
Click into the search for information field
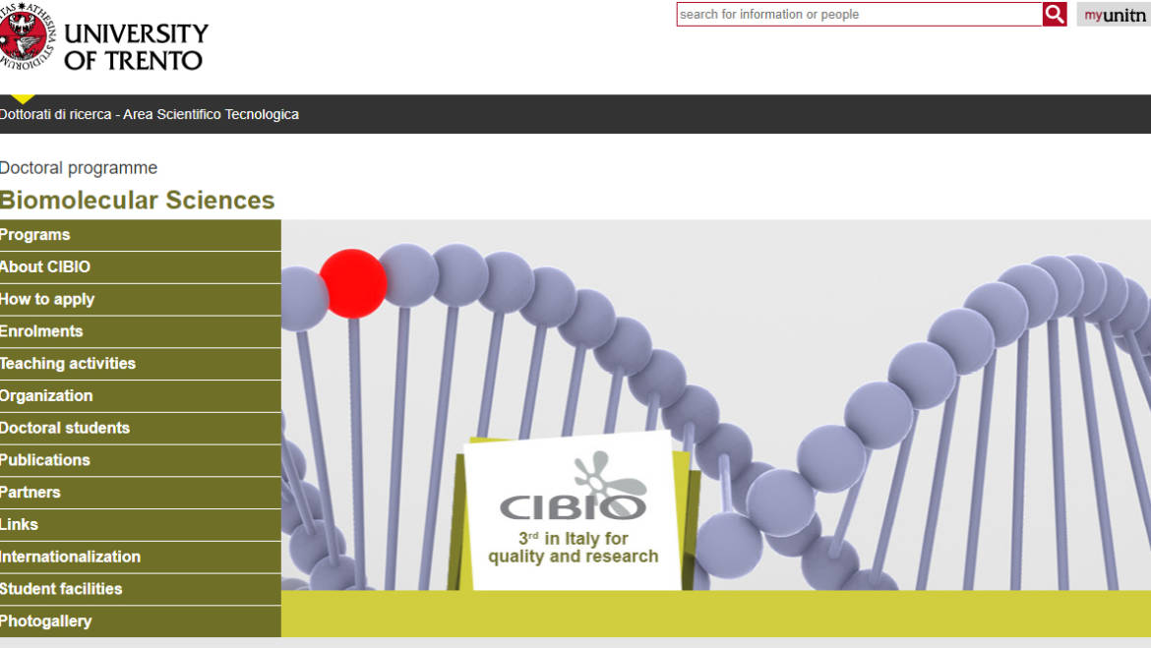pos(859,14)
